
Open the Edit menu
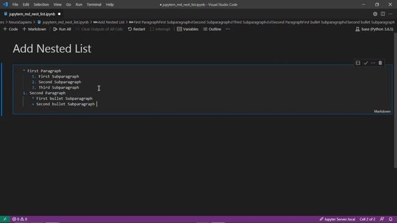[x=26, y=4]
